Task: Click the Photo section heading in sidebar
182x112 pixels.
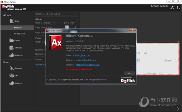Action: [7, 62]
